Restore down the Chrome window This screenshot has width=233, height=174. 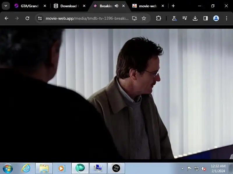(x=213, y=6)
